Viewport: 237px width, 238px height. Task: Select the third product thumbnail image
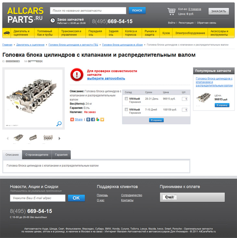(x=48, y=138)
